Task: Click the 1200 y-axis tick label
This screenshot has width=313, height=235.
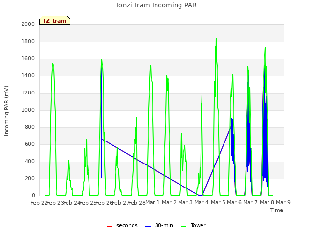Action: (x=28, y=93)
